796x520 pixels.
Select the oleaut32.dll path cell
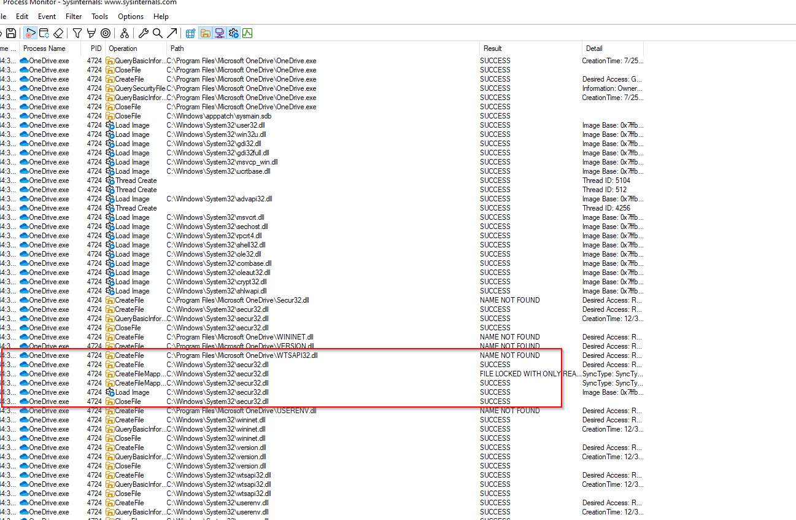(x=218, y=273)
